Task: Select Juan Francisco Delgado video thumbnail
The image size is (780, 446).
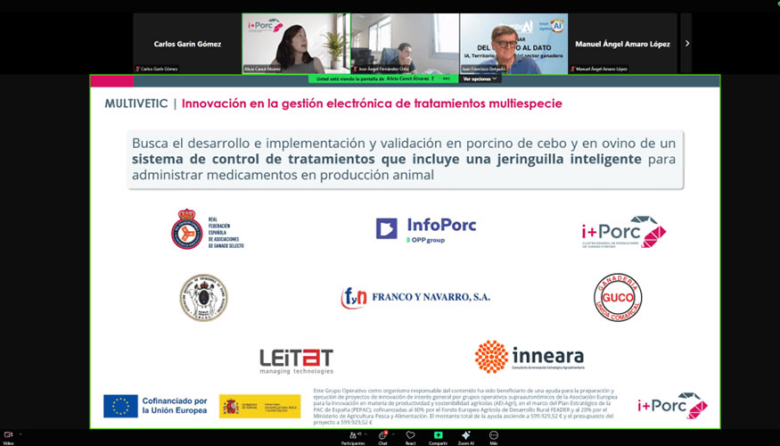Action: click(x=513, y=44)
